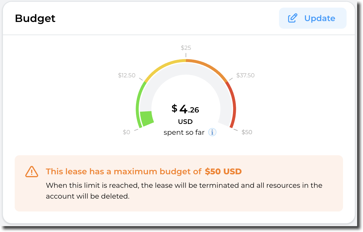Screen dimensions: 363x232
Task: Click the $4.26 spent amount
Action: click(x=185, y=109)
